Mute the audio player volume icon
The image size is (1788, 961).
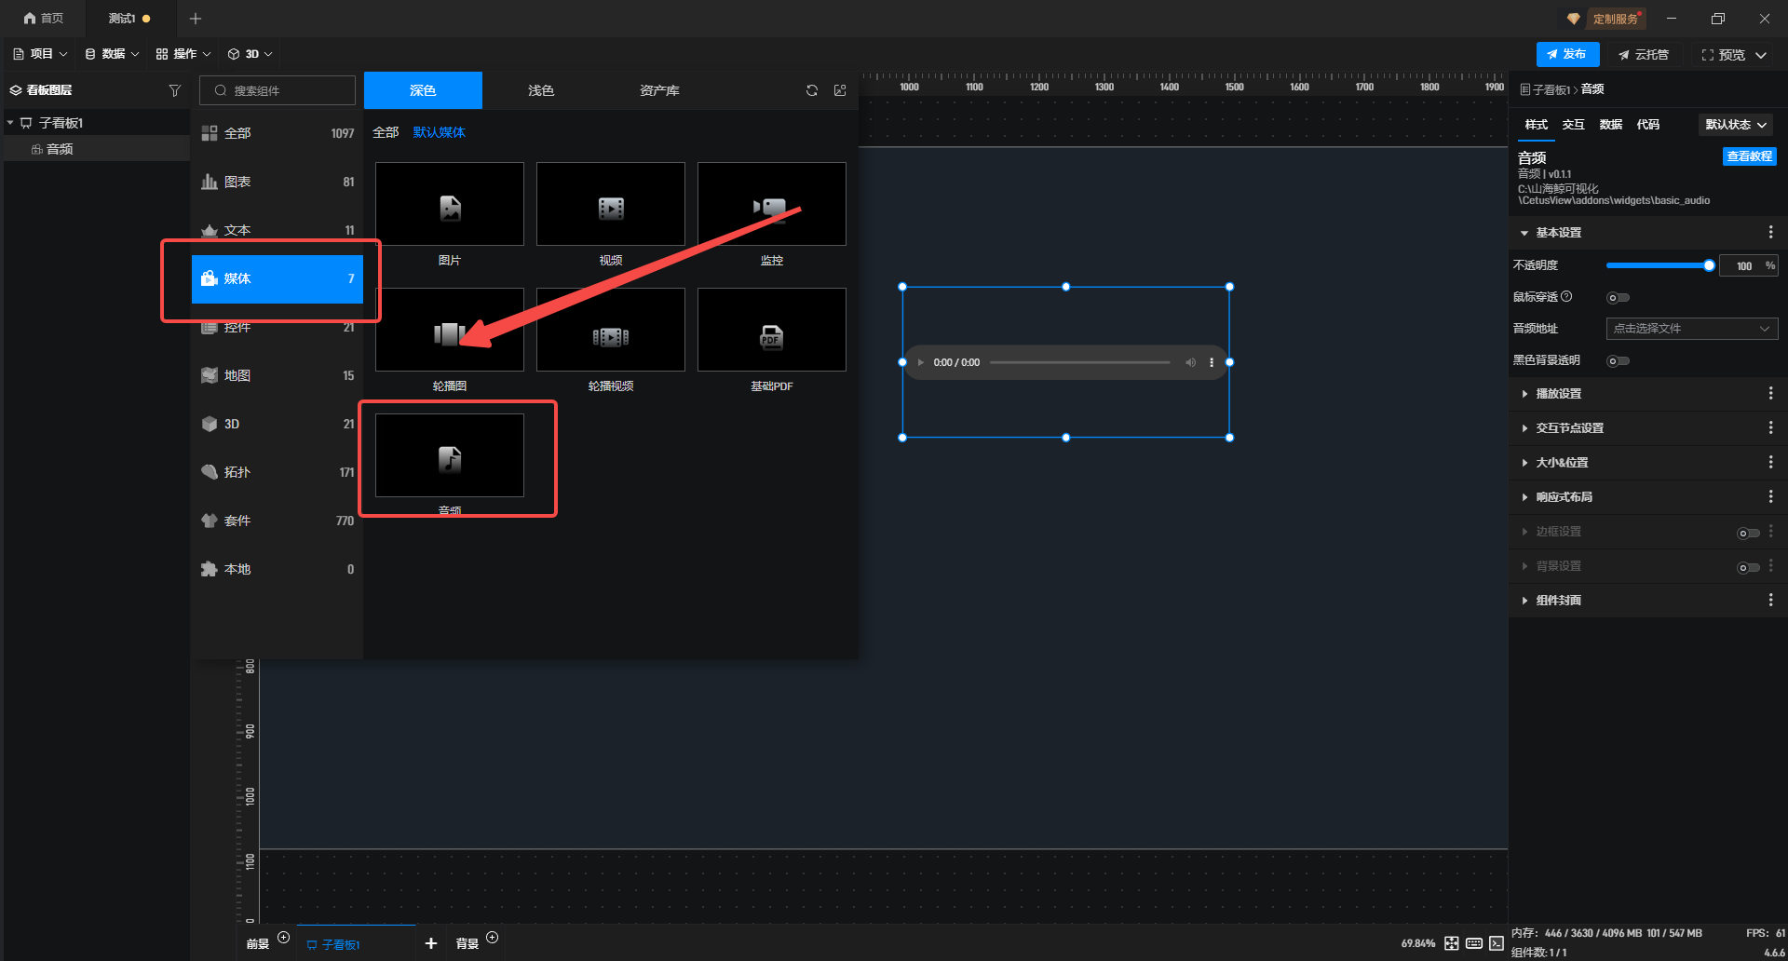(1190, 362)
